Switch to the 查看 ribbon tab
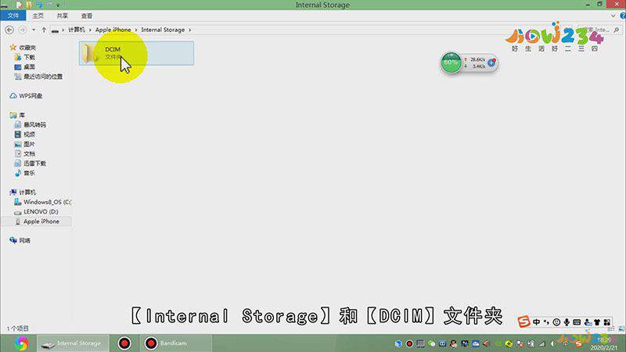This screenshot has width=626, height=352. [x=87, y=16]
